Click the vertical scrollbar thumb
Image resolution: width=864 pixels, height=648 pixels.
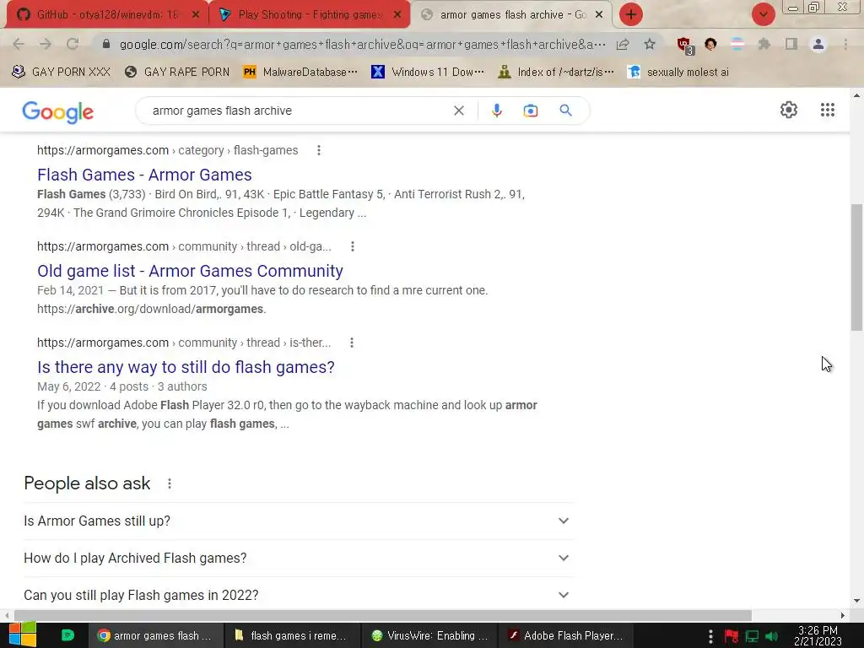click(x=856, y=267)
